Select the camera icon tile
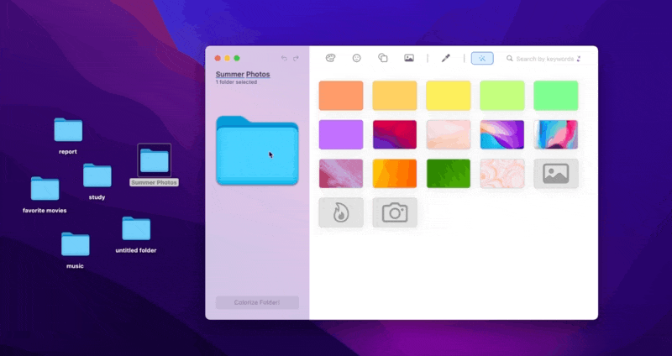The height and width of the screenshot is (356, 672). pyautogui.click(x=394, y=212)
